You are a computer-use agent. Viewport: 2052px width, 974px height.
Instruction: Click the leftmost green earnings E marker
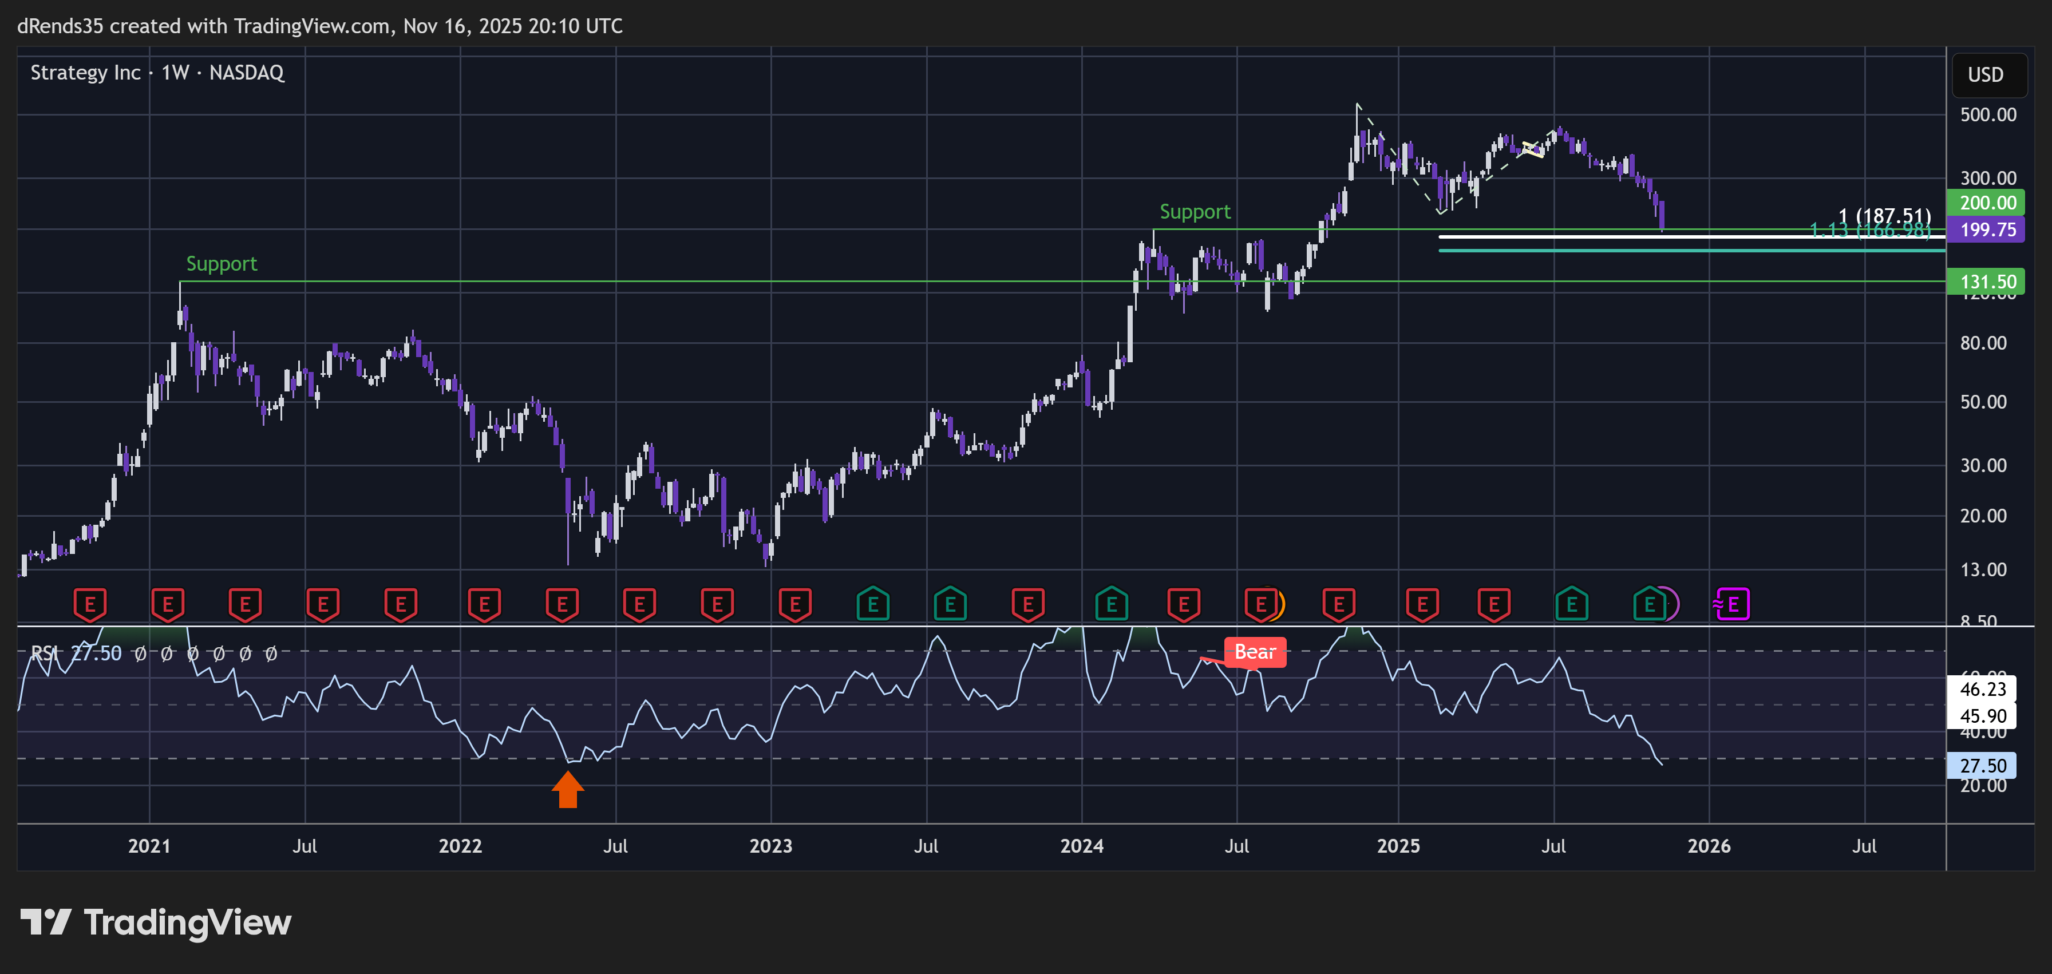[x=872, y=604]
